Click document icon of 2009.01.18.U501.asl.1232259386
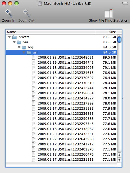130x173 pixels. pos(34,119)
